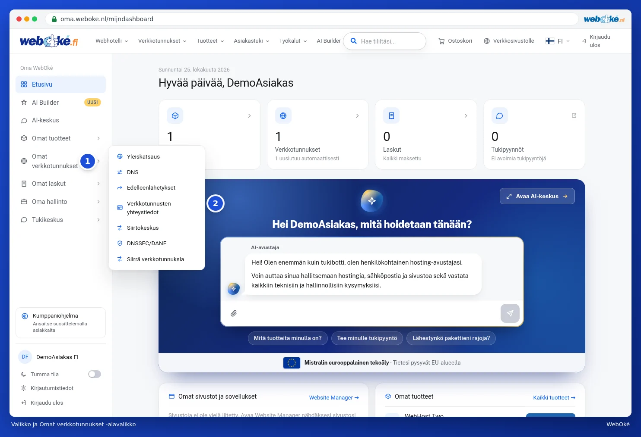641x437 pixels.
Task: Click the products cube card icon
Action: click(x=175, y=115)
